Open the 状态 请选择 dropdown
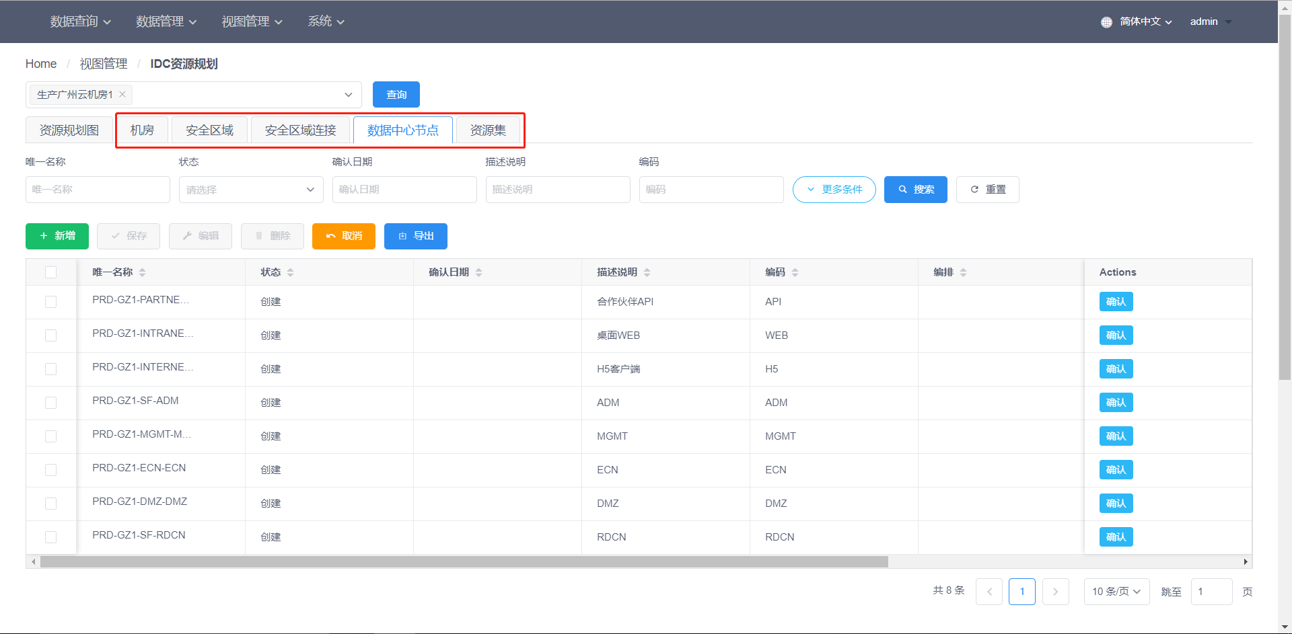This screenshot has width=1292, height=634. point(251,190)
